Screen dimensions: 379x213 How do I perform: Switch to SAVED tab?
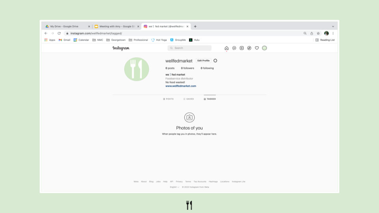click(x=189, y=99)
